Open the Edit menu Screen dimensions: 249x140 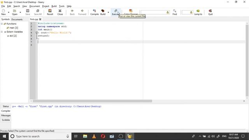click(9, 6)
